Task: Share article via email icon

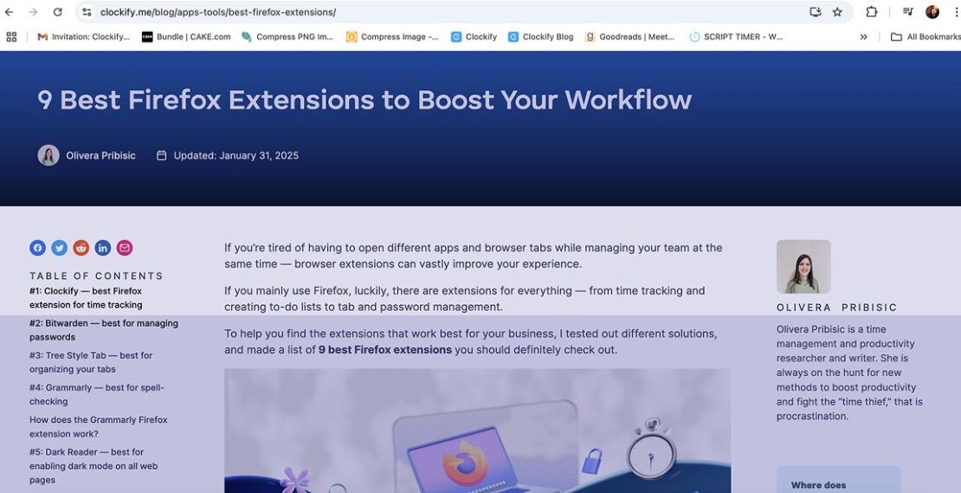Action: 125,248
